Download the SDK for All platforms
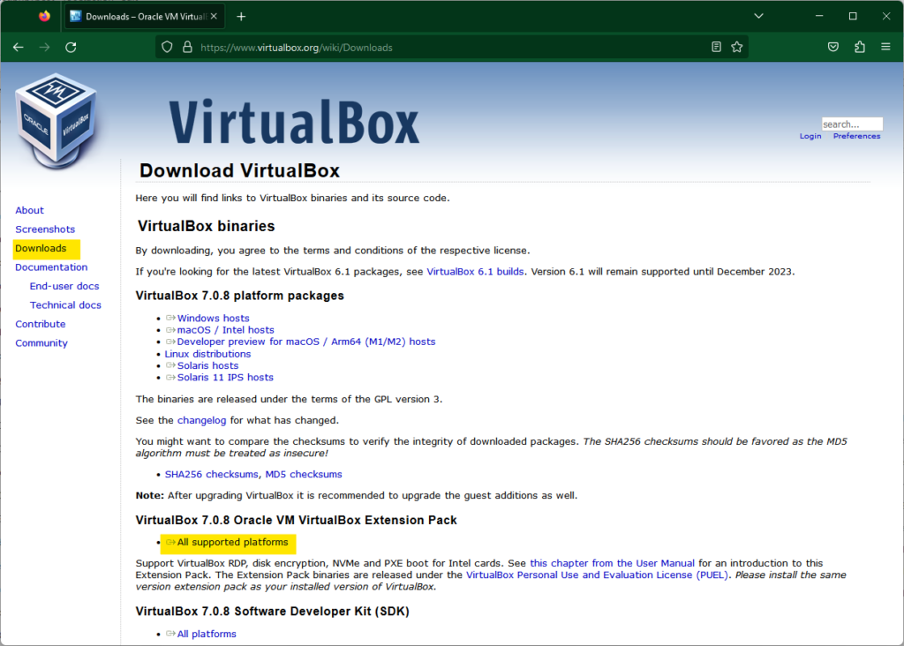Screen dimensions: 904x646 (x=207, y=634)
